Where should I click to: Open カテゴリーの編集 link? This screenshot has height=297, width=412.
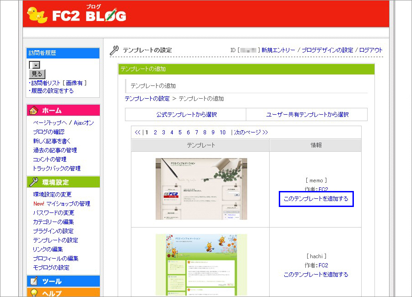point(54,222)
